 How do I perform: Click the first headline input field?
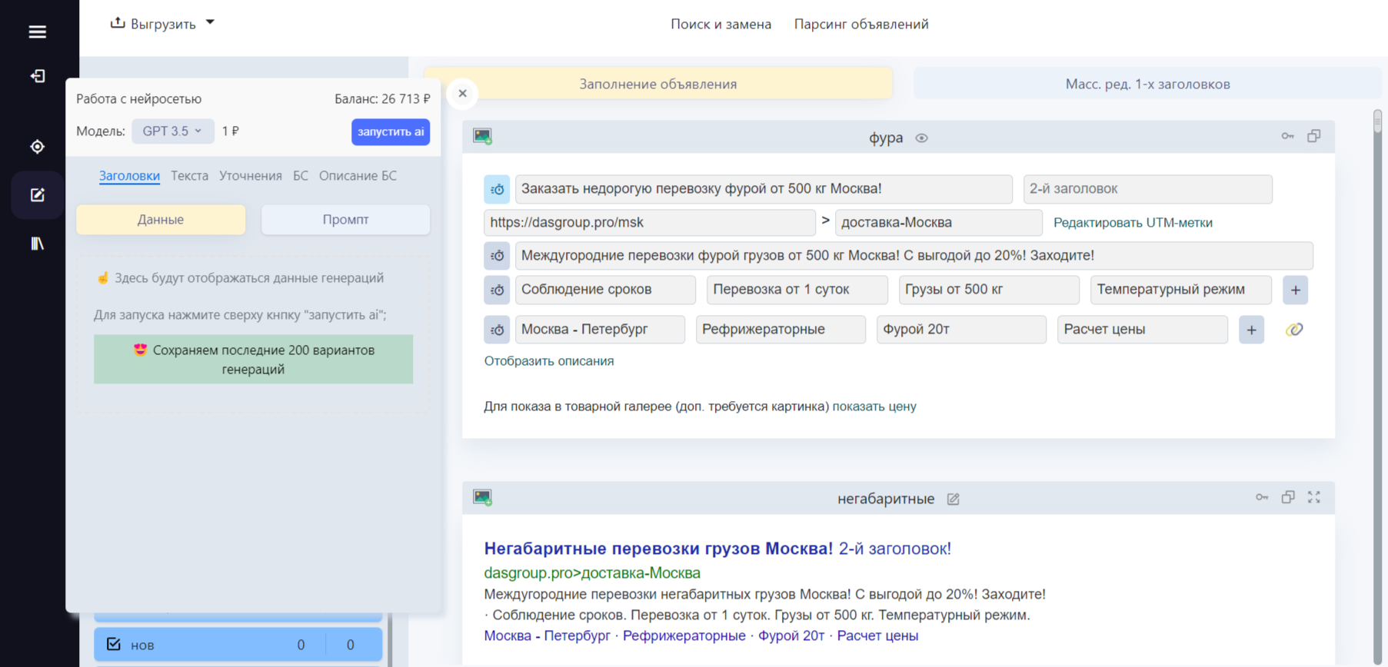(x=764, y=189)
